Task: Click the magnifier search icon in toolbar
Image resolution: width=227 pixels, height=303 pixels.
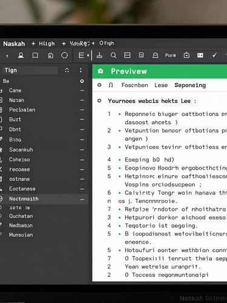Action: click(113, 55)
